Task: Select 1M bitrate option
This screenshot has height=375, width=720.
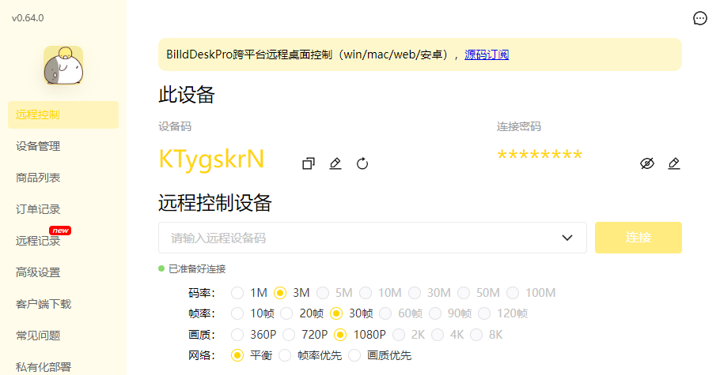Action: click(238, 293)
